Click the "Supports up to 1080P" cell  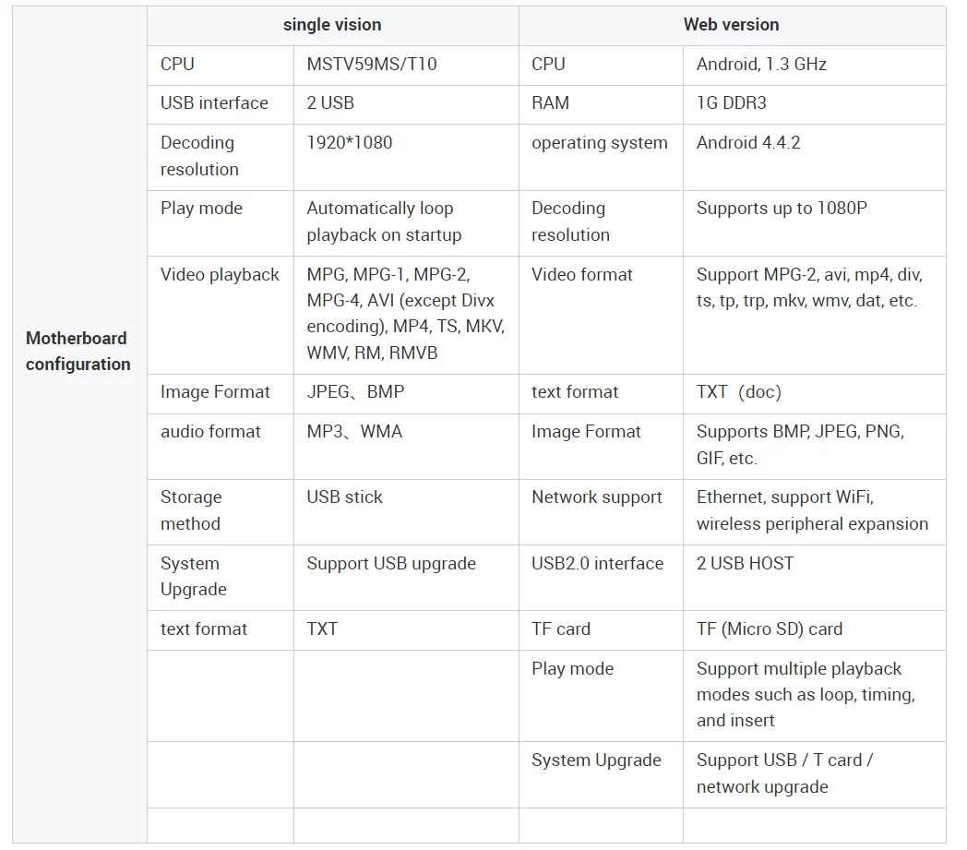pyautogui.click(x=782, y=209)
